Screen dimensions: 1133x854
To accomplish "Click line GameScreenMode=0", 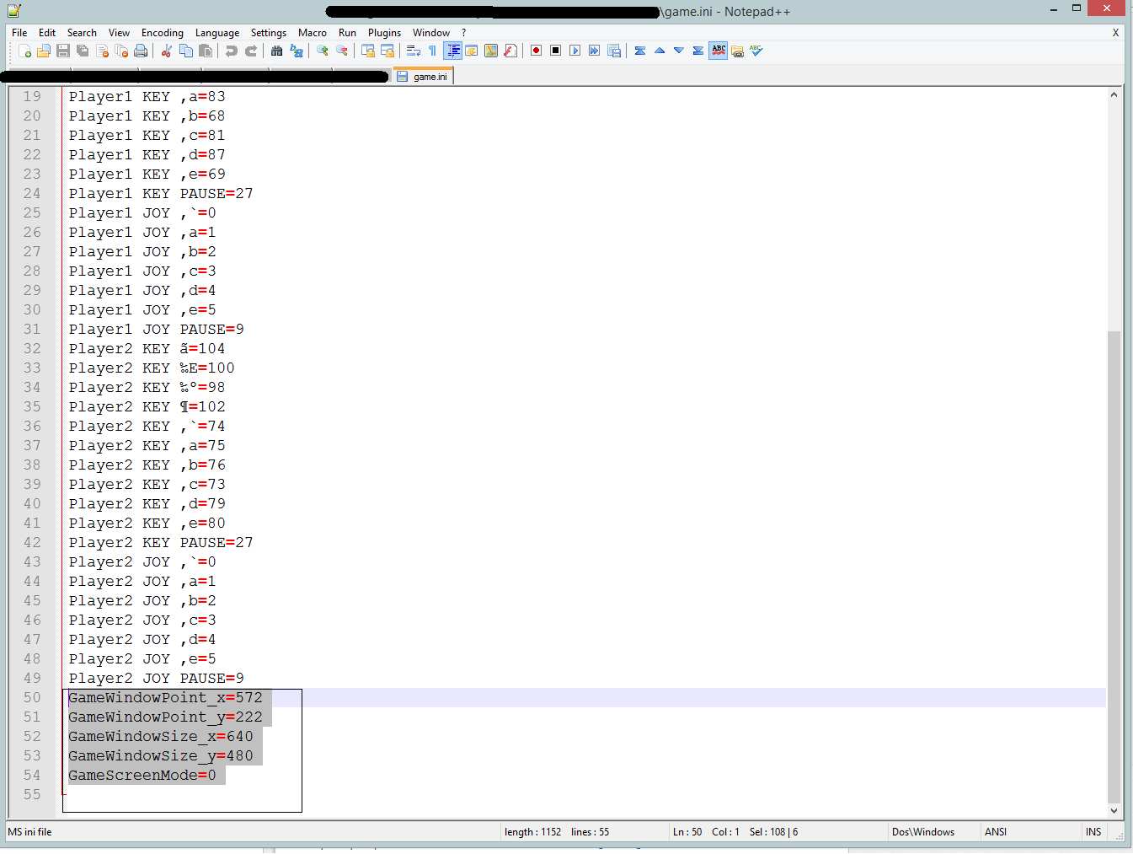I will click(x=142, y=776).
